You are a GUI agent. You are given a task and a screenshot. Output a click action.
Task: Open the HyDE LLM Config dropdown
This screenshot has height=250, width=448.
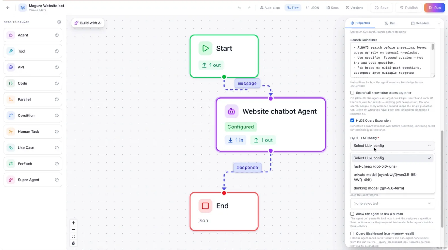pos(392,146)
